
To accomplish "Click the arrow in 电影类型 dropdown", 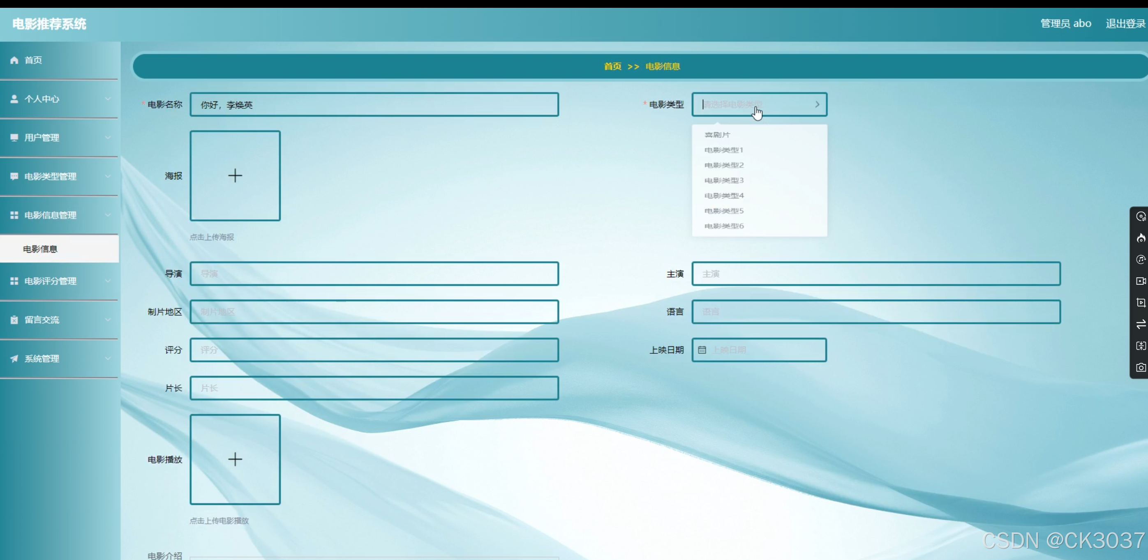I will coord(817,105).
